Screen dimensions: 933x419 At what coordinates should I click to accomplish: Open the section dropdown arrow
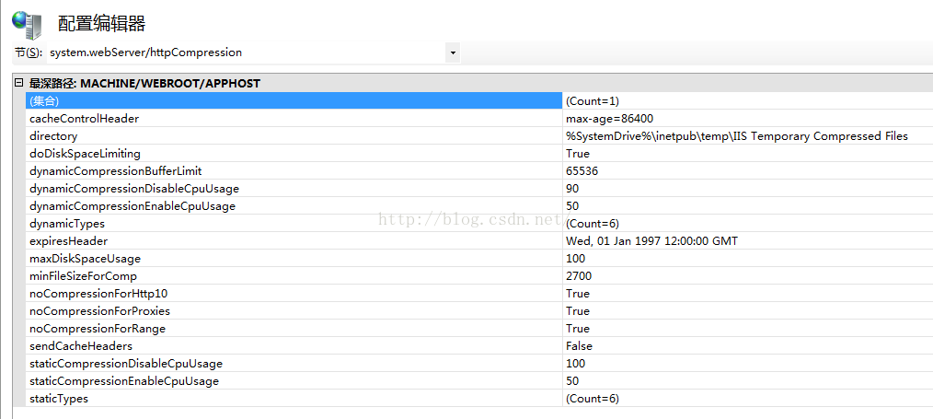coord(453,53)
